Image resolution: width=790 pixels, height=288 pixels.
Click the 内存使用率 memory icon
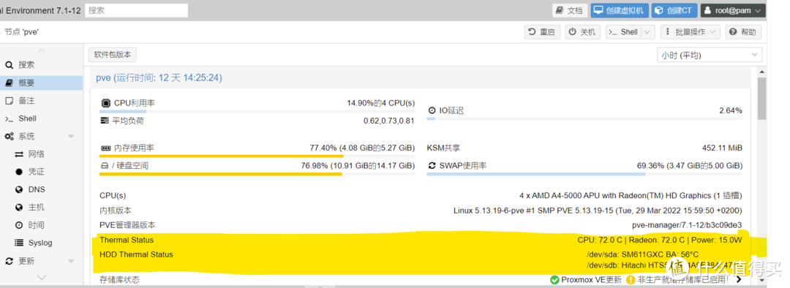coord(105,148)
